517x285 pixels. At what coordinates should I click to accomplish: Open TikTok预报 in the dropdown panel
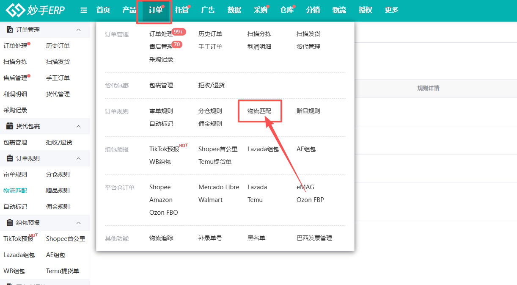[164, 149]
